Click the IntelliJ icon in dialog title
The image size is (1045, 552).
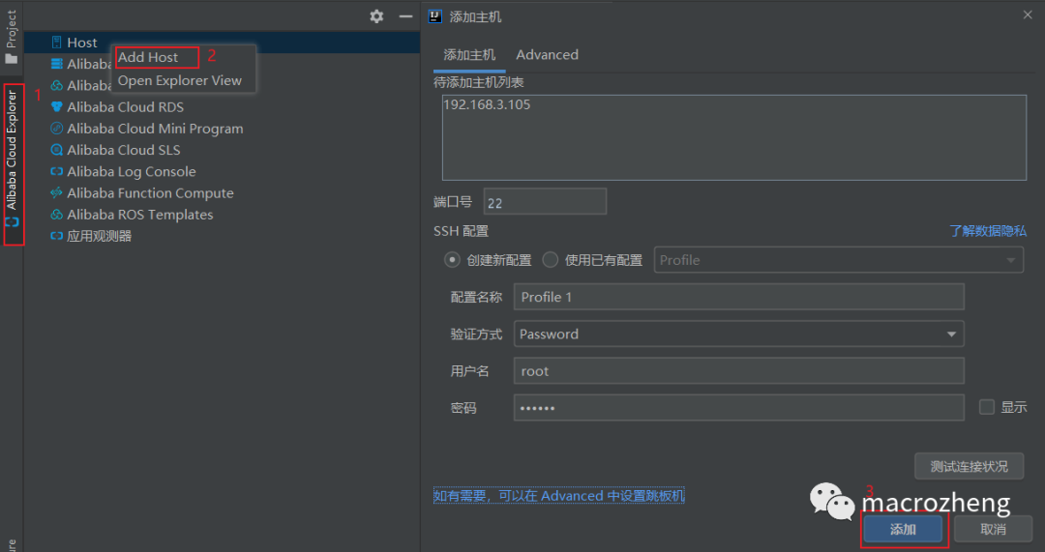tap(435, 16)
